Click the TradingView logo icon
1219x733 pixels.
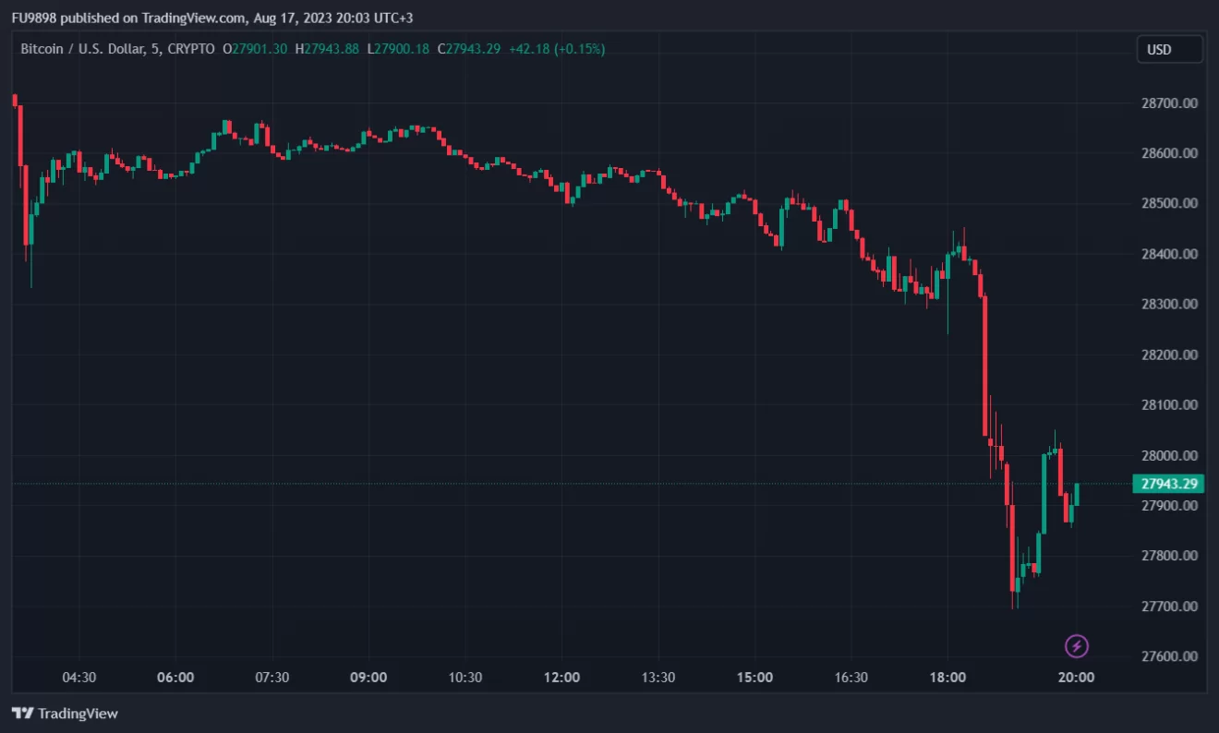(x=23, y=714)
